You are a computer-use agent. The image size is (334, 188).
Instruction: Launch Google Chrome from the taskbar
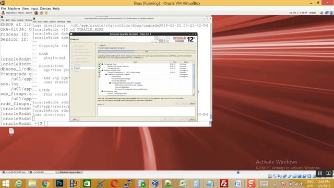(46, 183)
